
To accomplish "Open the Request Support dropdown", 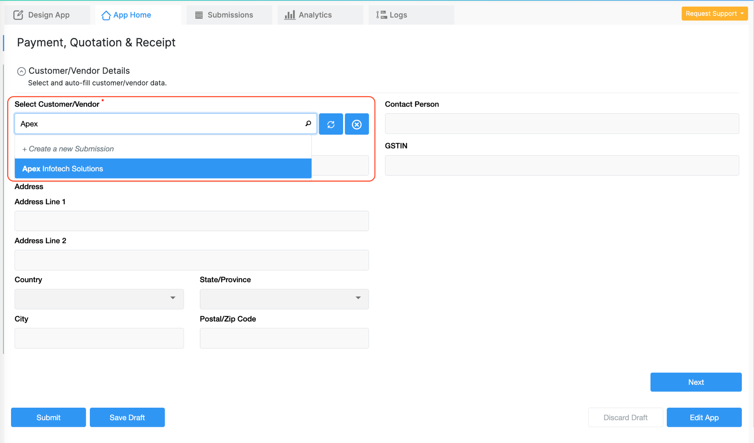I will (714, 14).
